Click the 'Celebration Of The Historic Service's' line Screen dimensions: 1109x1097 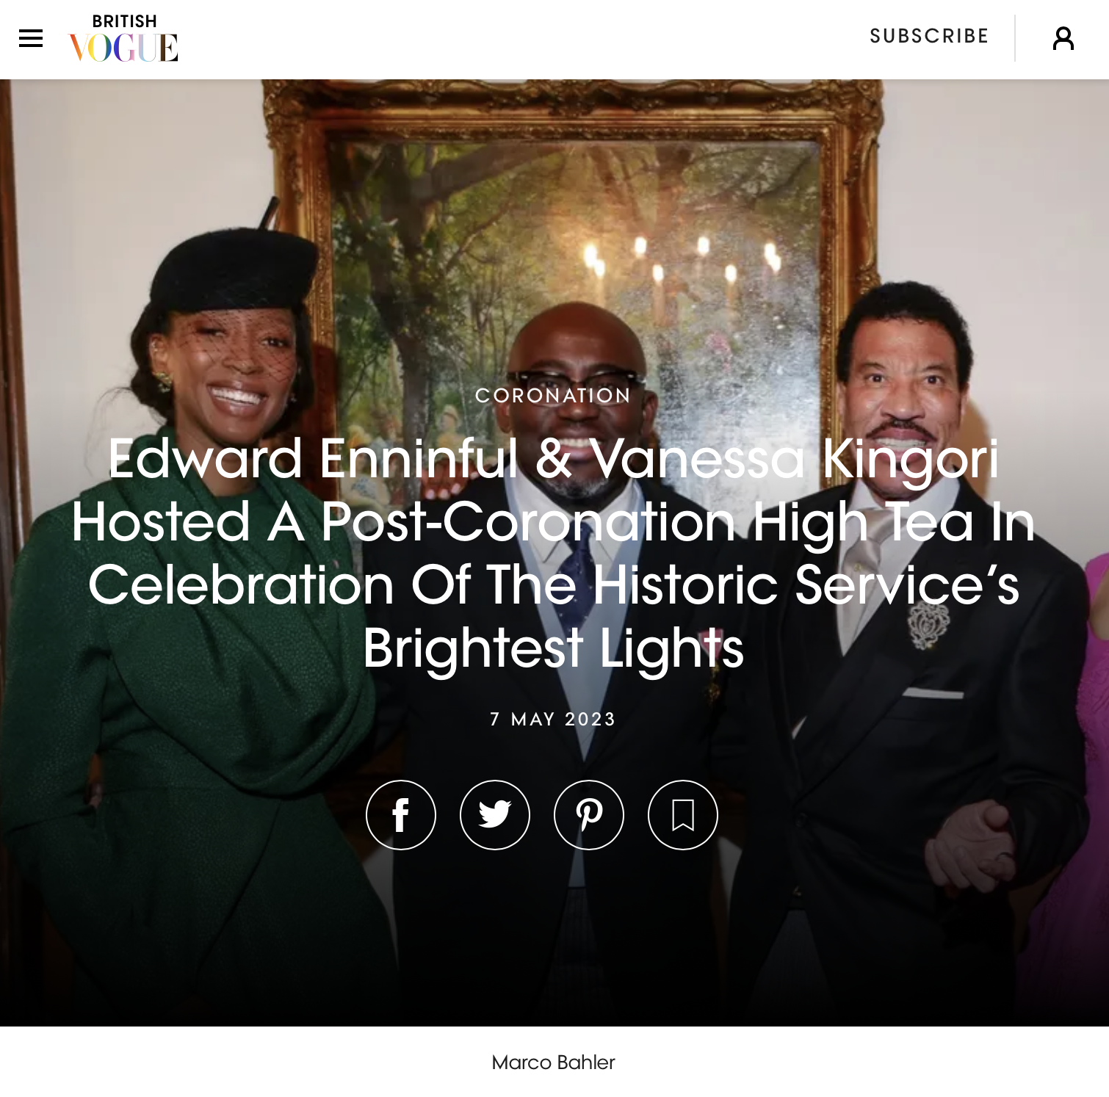[x=553, y=585]
